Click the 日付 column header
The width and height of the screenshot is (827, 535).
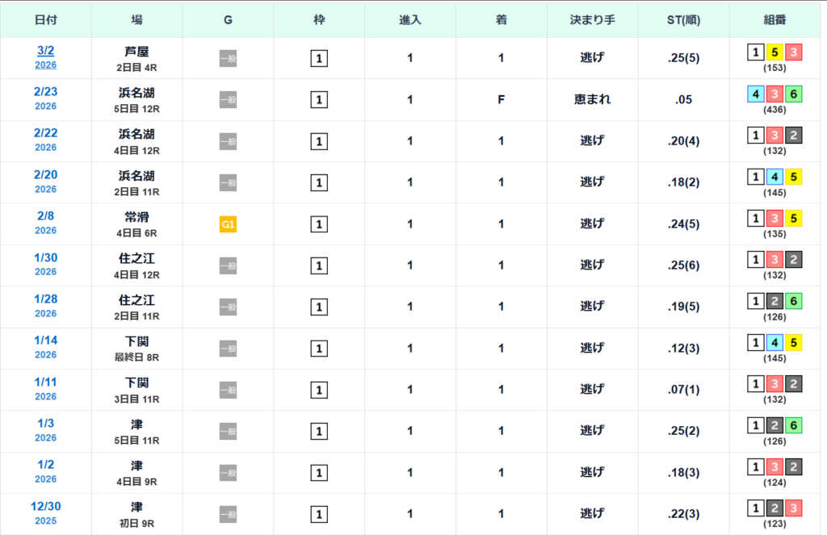pyautogui.click(x=45, y=19)
